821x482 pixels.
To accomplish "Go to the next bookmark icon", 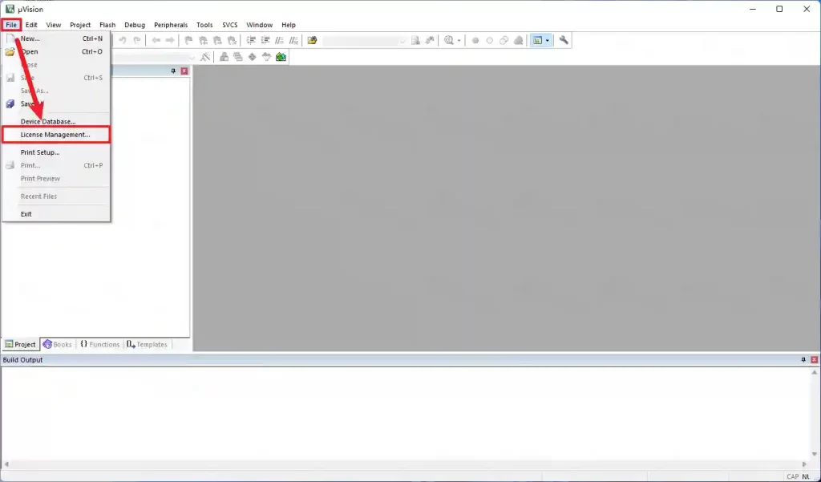I will coord(217,40).
